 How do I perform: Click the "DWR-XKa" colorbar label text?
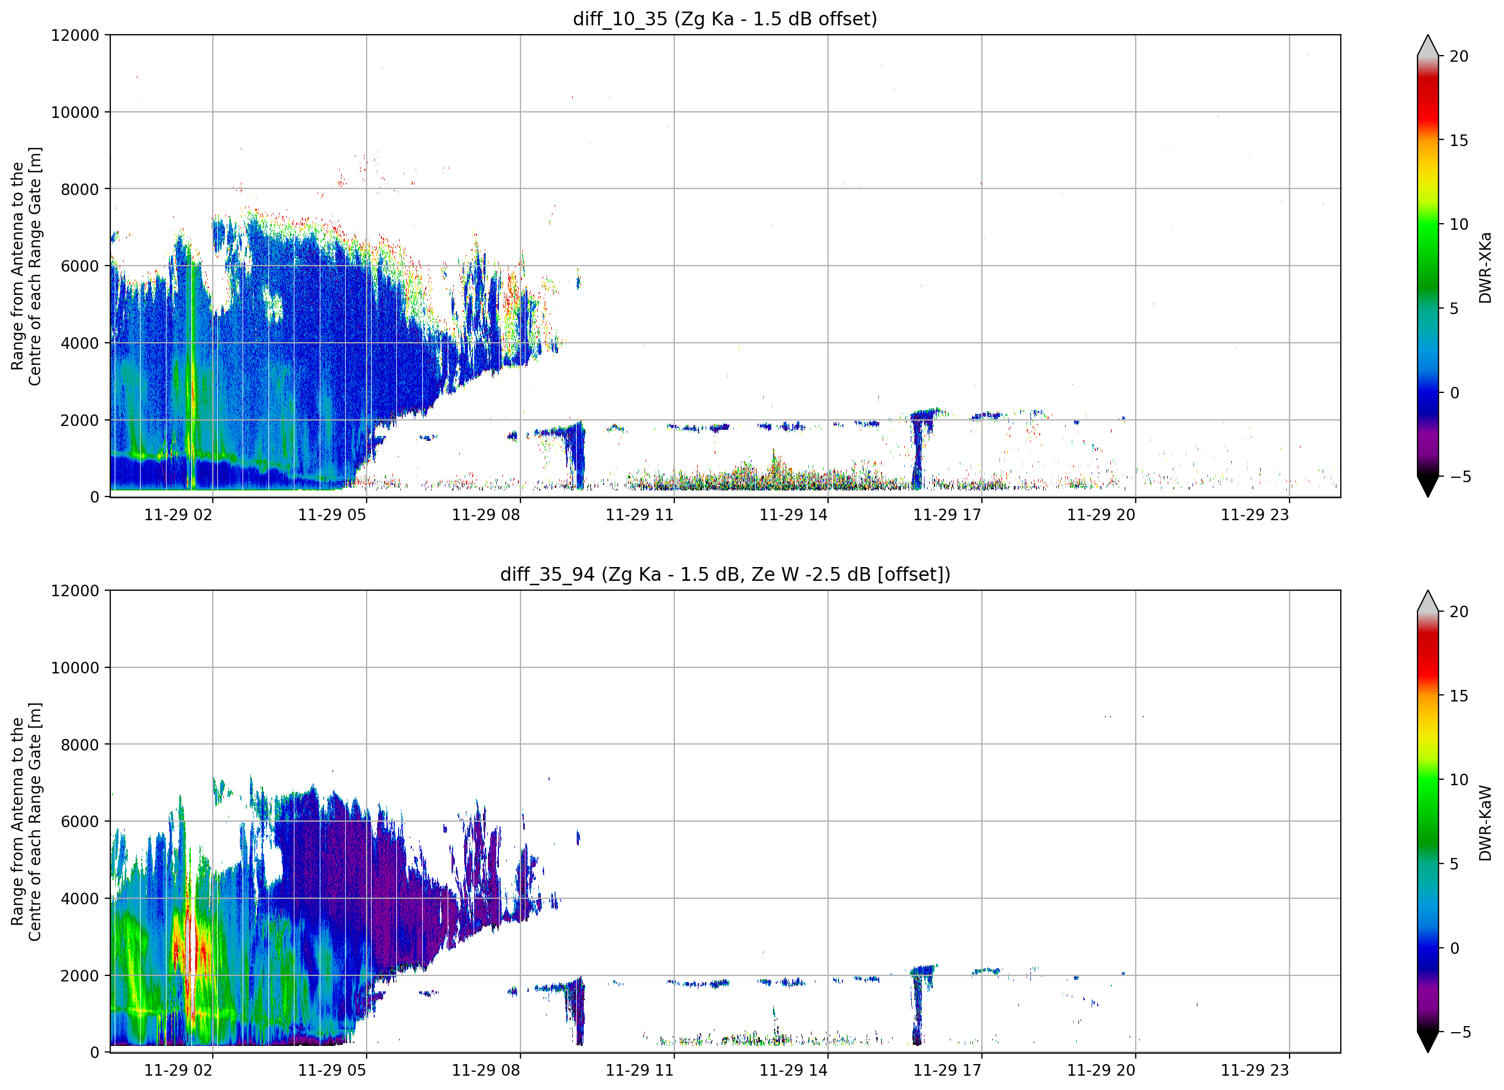click(1485, 267)
